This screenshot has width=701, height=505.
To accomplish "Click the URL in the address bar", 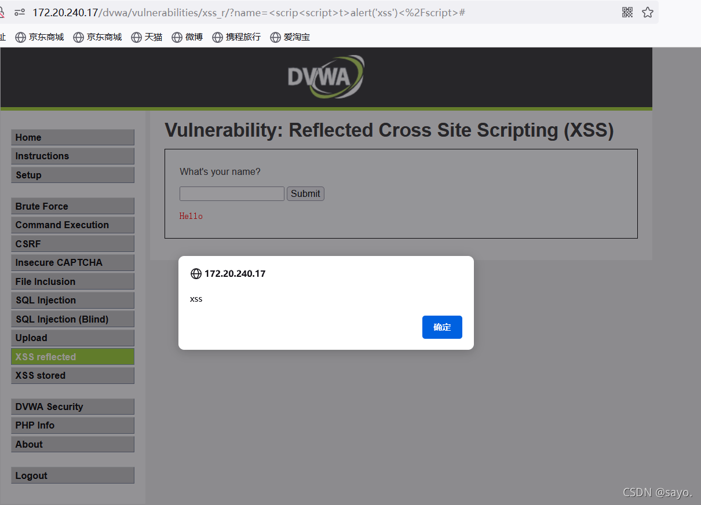I will pyautogui.click(x=249, y=12).
